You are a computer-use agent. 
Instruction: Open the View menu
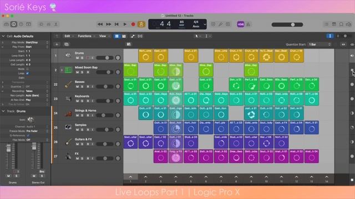[x=104, y=36]
